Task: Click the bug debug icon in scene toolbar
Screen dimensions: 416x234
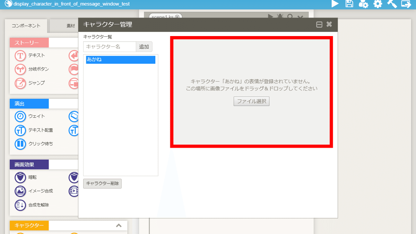Action: point(280,16)
